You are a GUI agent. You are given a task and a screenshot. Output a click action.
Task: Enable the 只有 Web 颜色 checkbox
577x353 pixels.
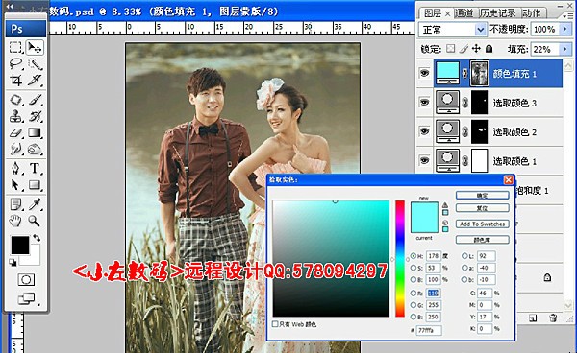[x=275, y=324]
